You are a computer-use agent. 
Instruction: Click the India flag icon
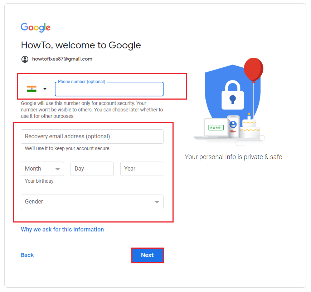[32, 89]
